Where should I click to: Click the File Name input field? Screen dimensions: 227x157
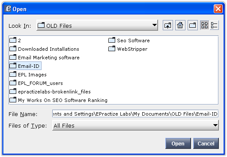(x=135, y=114)
